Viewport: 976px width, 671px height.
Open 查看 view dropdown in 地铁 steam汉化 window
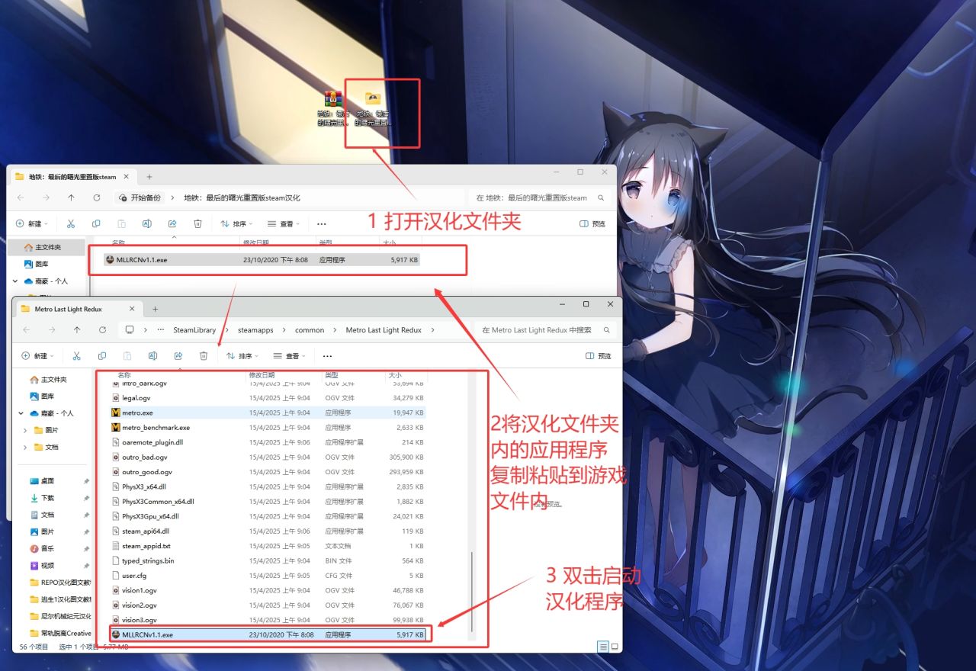tap(284, 224)
